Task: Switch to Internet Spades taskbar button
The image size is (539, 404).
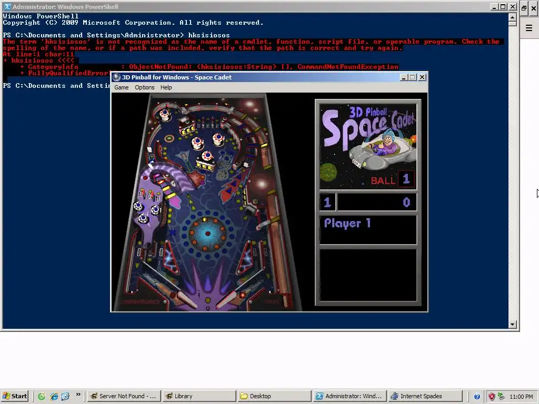Action: pyautogui.click(x=425, y=396)
